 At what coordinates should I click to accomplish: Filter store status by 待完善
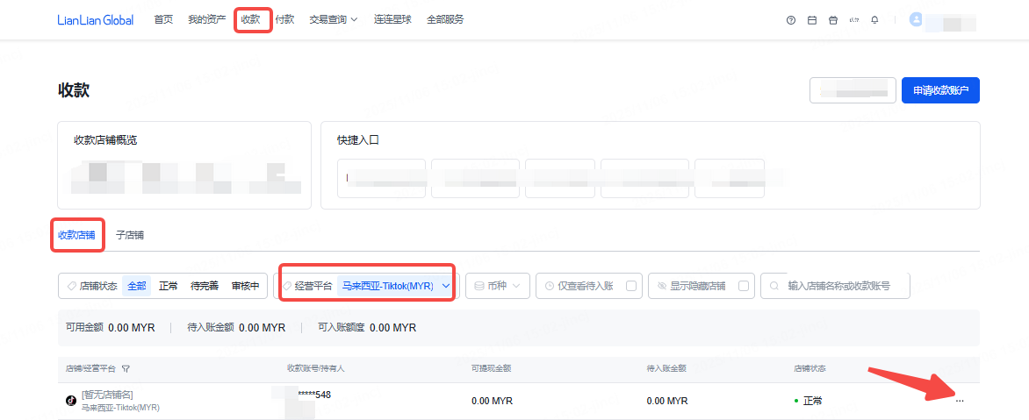(x=204, y=287)
